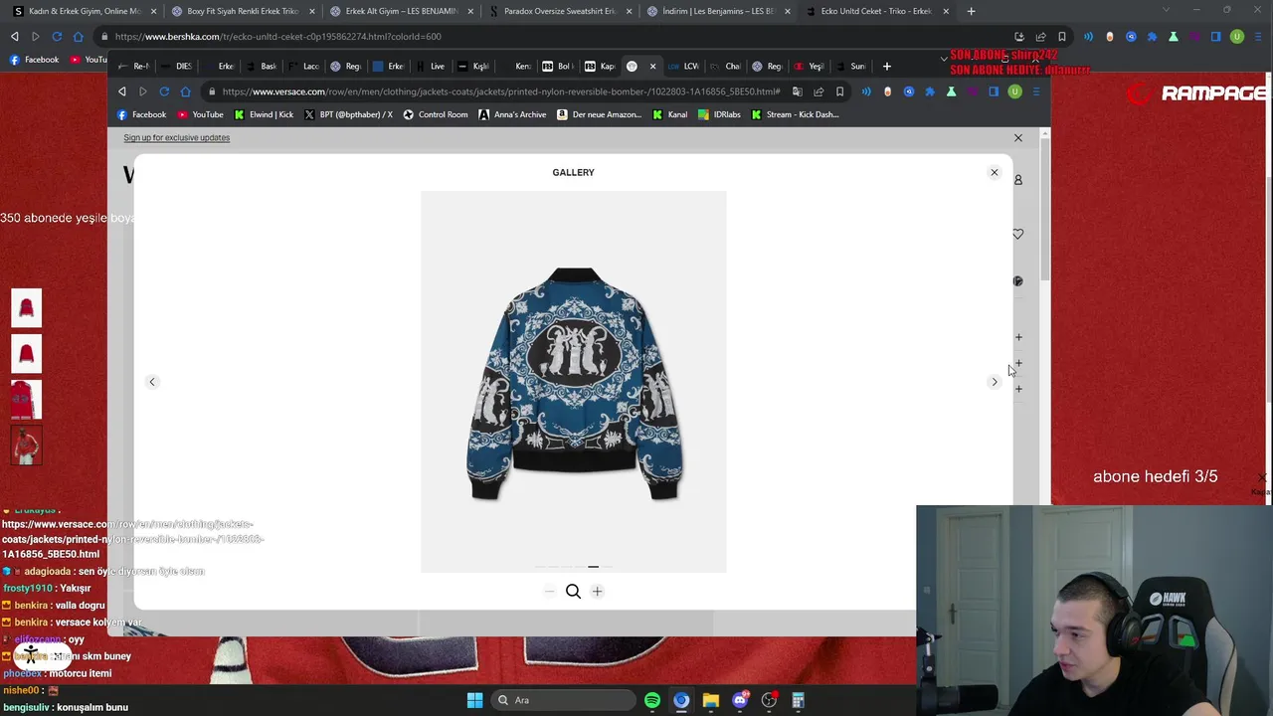1273x716 pixels.
Task: Expand third plus accordion on Versace page
Action: [x=1018, y=389]
